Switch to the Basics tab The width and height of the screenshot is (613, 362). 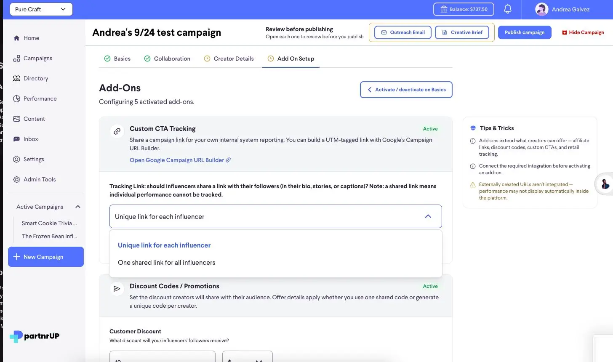[x=117, y=59]
